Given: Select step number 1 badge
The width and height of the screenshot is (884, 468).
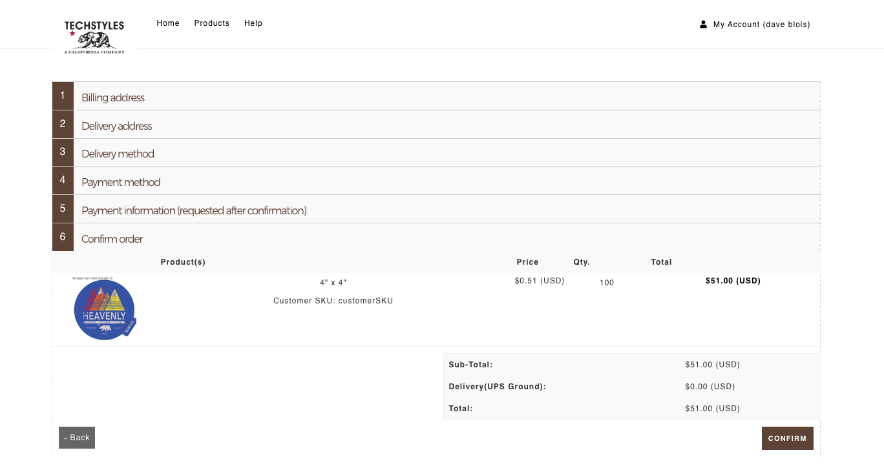Looking at the screenshot, I should 63,96.
